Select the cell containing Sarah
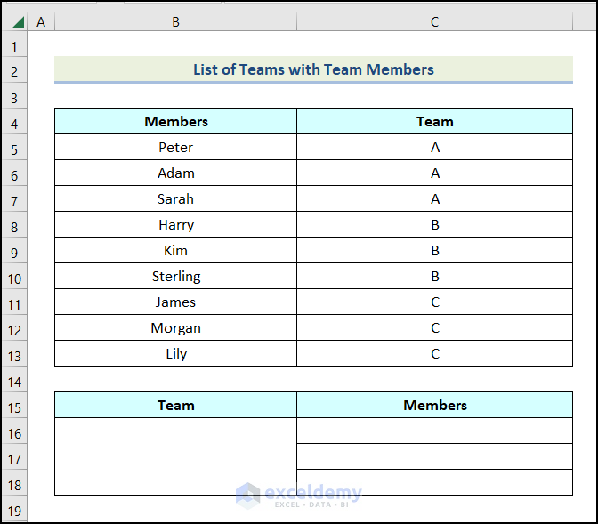 coord(176,199)
